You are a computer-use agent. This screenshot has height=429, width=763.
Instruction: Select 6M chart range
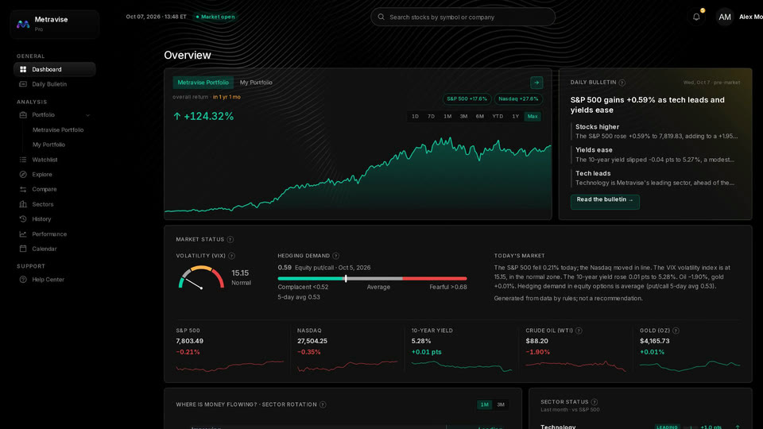click(x=480, y=116)
